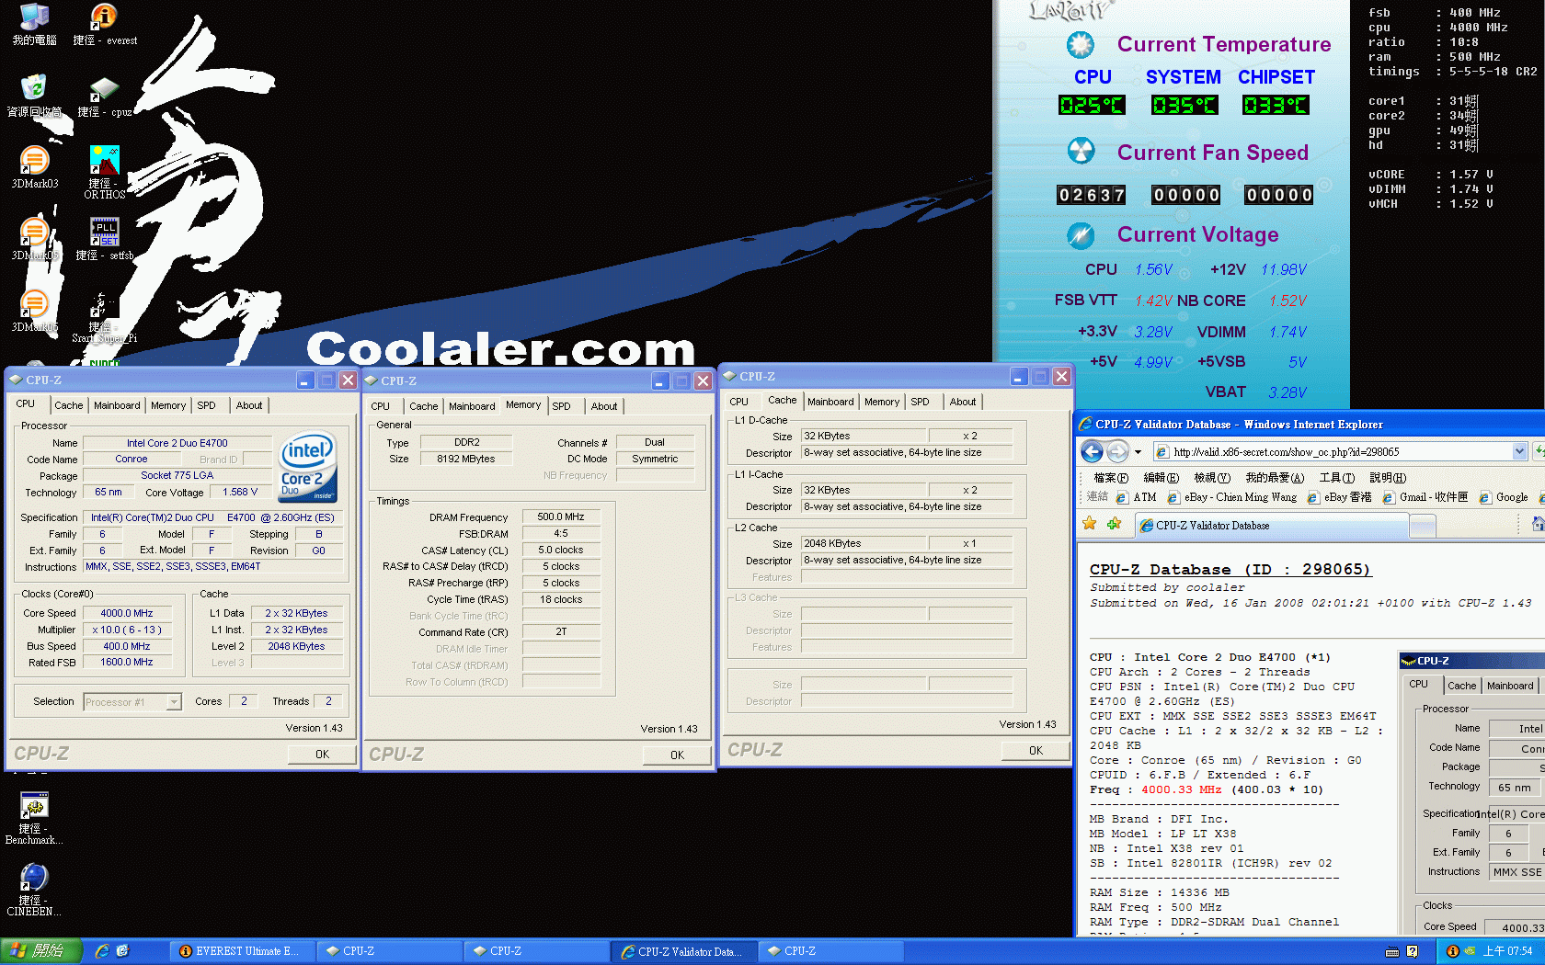Switch to CPU tab in Memory CPU-Z window
1545x965 pixels.
(x=381, y=406)
